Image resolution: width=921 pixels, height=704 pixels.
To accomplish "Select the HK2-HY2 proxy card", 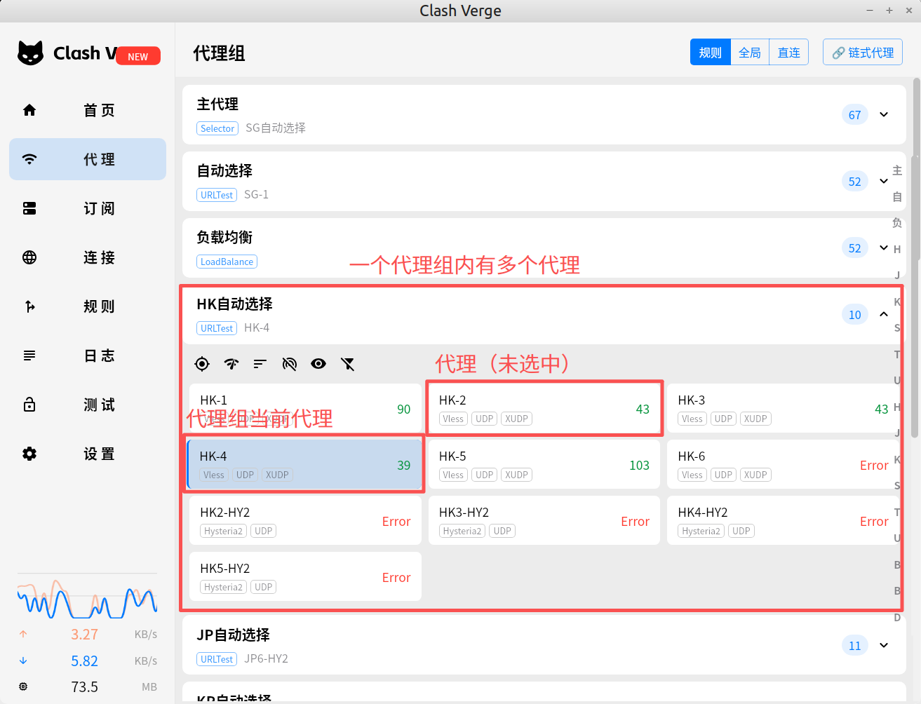I will click(x=305, y=520).
